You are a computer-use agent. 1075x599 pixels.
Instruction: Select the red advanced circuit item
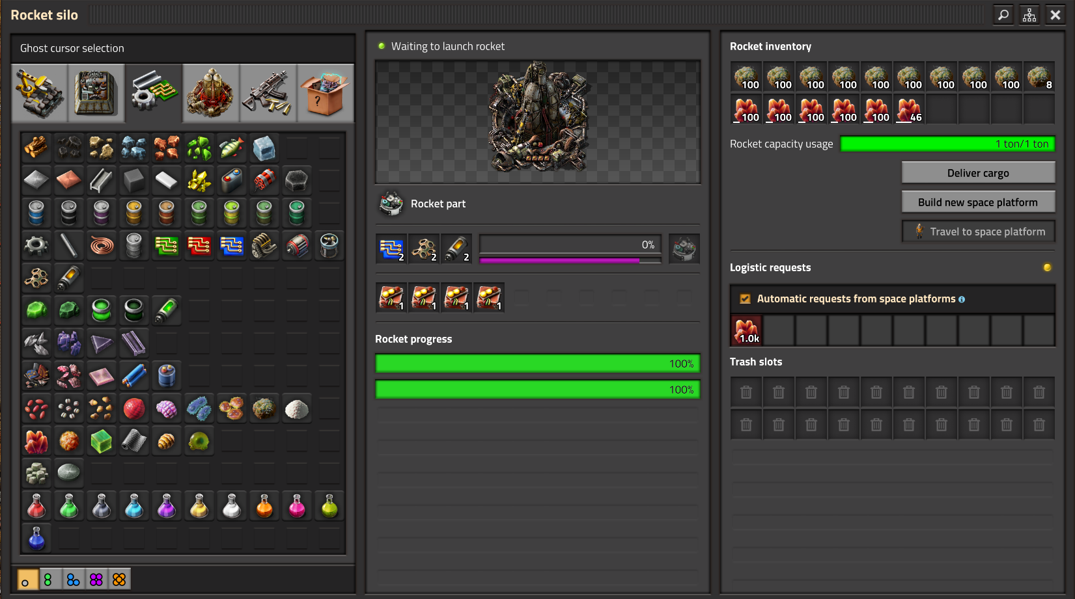click(x=199, y=246)
